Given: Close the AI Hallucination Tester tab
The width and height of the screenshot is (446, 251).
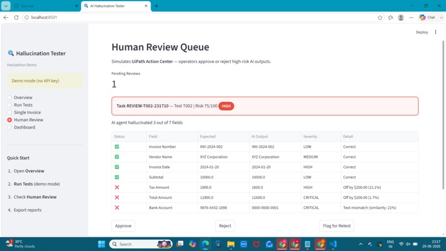Looking at the screenshot, I should pos(146,6).
